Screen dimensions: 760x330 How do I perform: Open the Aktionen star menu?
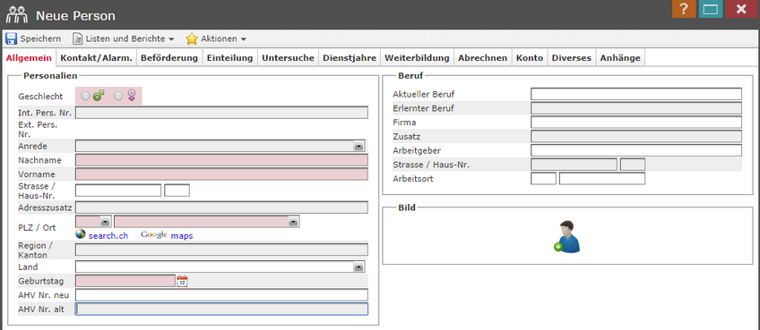coord(216,38)
